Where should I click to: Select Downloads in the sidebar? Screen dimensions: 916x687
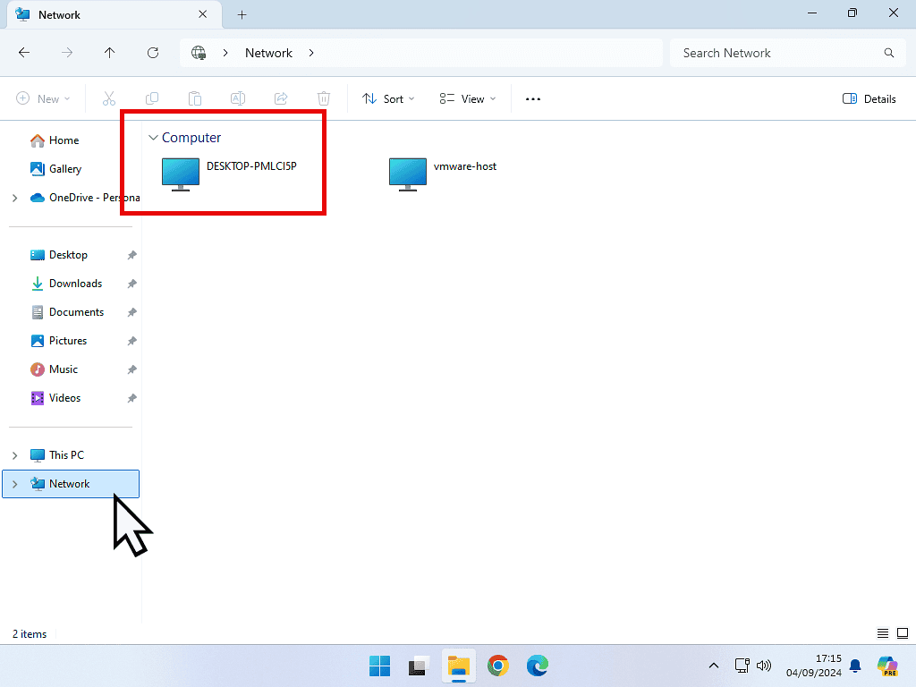(x=75, y=284)
